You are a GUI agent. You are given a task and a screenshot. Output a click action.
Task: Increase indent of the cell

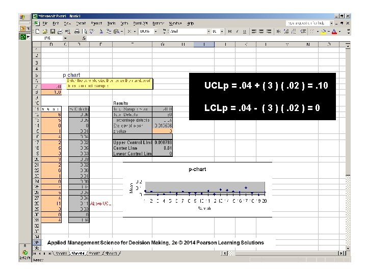[303, 32]
